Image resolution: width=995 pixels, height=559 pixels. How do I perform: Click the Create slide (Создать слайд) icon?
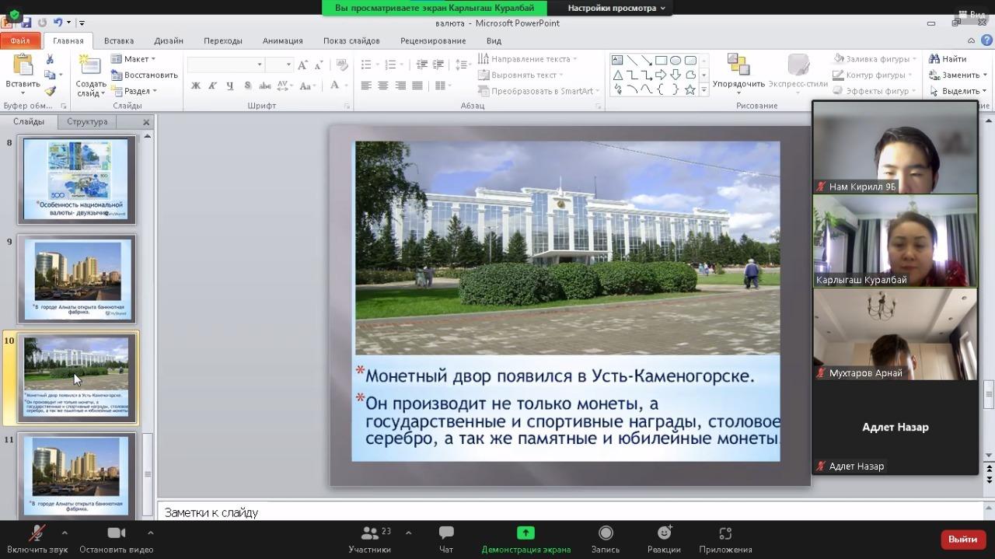[x=90, y=66]
